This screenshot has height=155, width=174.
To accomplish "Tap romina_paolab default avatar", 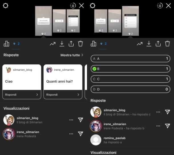I will pyautogui.click(x=96, y=140).
